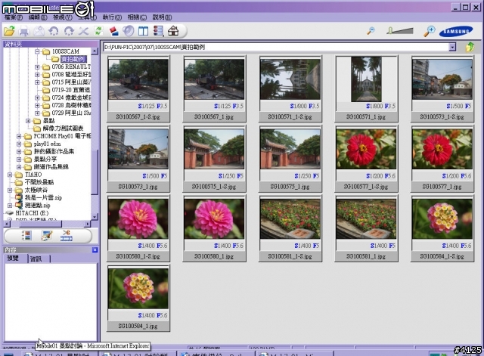Select the 不開放景點 folder
Image resolution: width=484 pixels, height=356 pixels.
39,182
